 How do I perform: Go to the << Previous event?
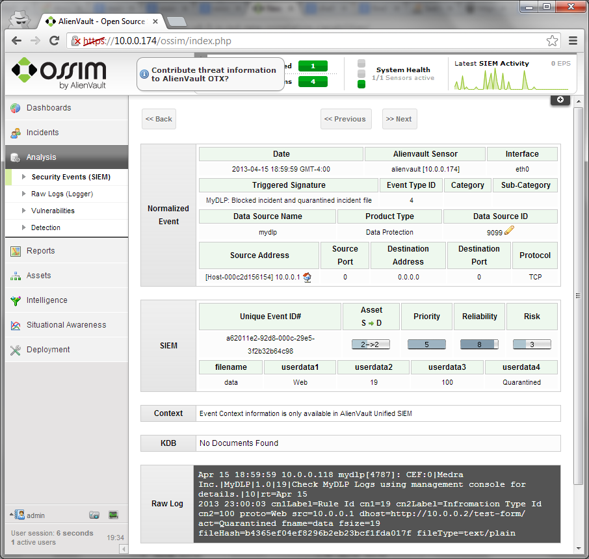click(346, 119)
